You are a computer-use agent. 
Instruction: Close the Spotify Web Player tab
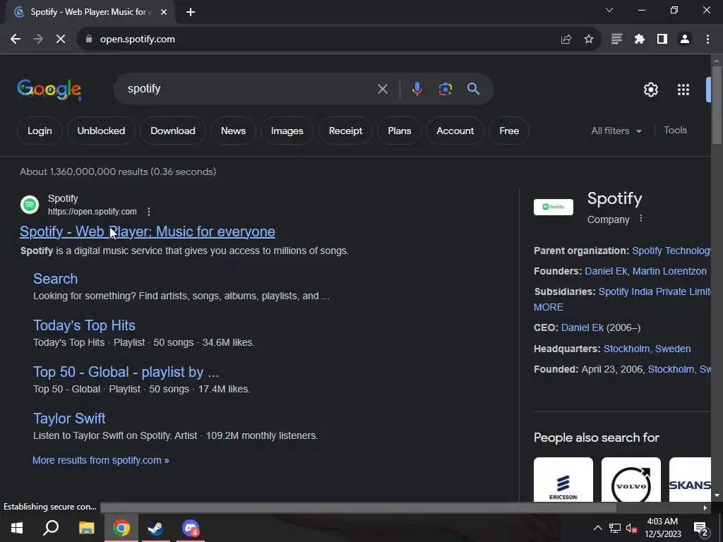pos(164,12)
